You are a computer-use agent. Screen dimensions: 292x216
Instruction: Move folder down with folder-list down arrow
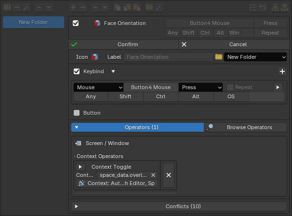pos(49,7)
